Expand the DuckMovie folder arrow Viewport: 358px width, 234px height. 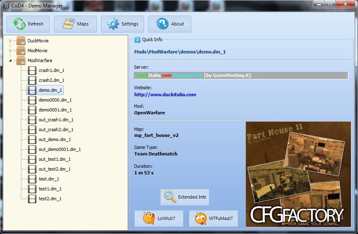[10, 41]
